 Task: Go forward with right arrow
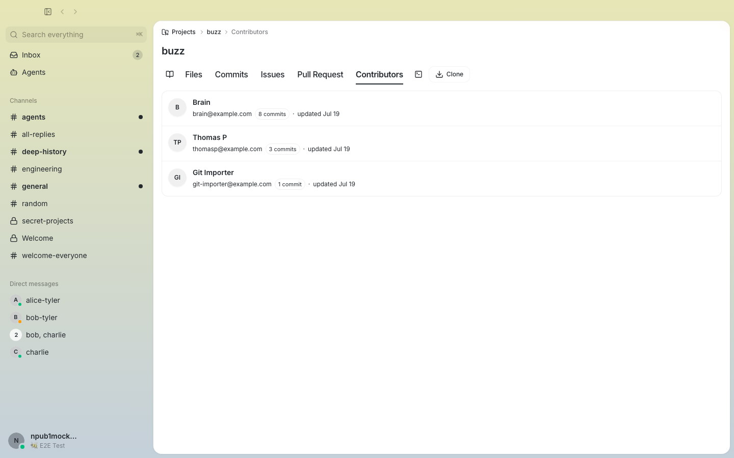click(75, 12)
